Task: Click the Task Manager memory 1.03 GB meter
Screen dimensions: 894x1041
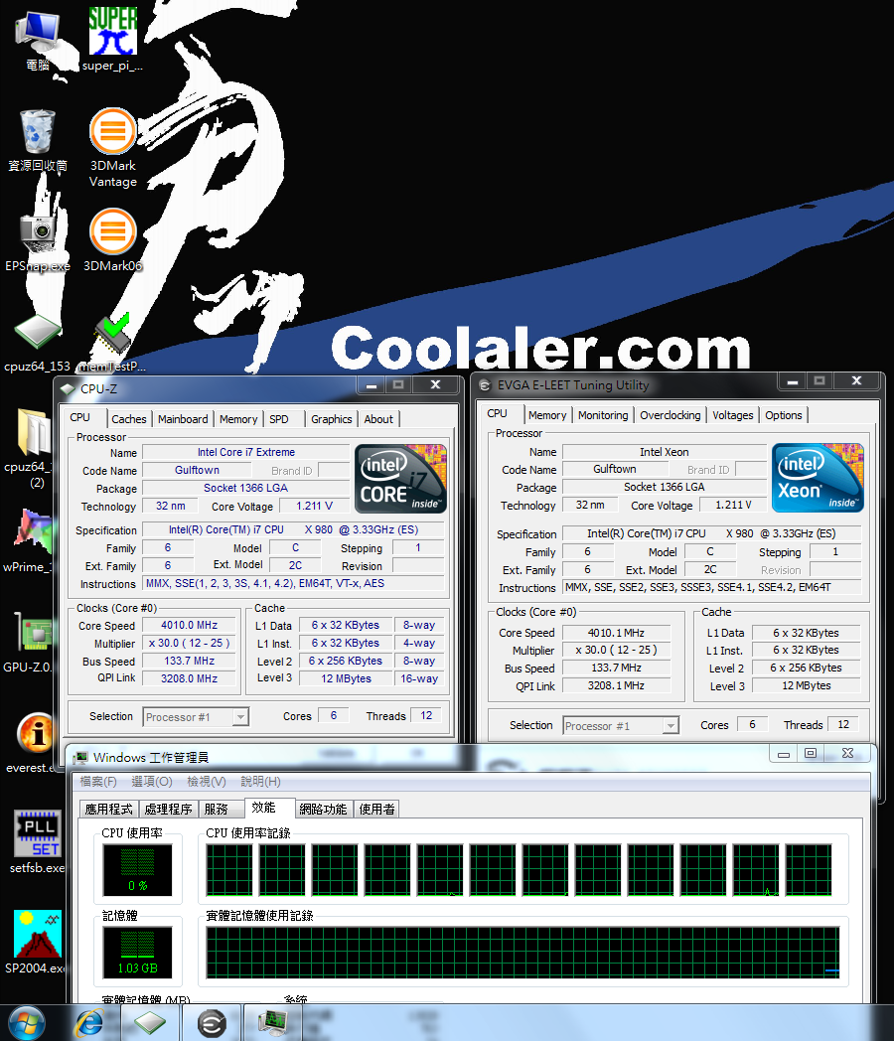Action: pos(137,953)
